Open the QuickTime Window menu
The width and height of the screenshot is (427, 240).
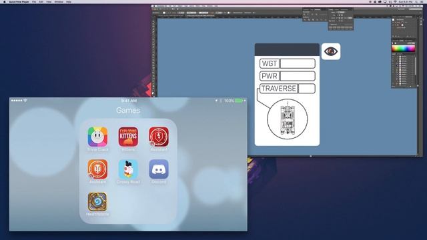59,1
